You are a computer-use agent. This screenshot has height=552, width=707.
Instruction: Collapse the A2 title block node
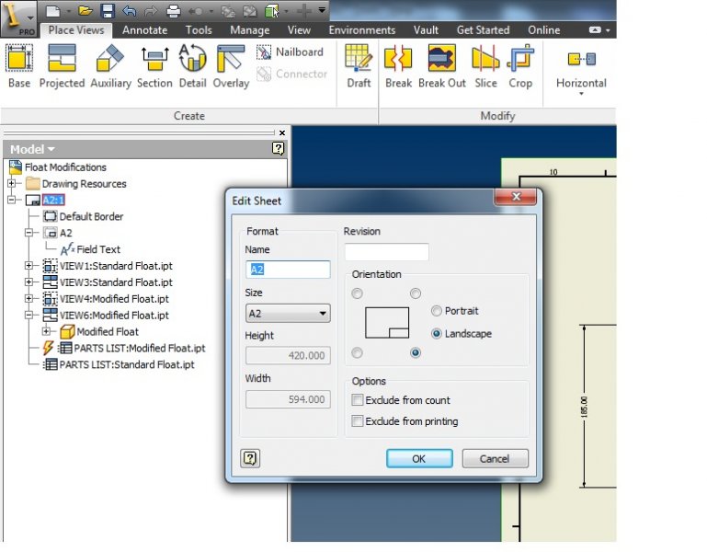(29, 233)
